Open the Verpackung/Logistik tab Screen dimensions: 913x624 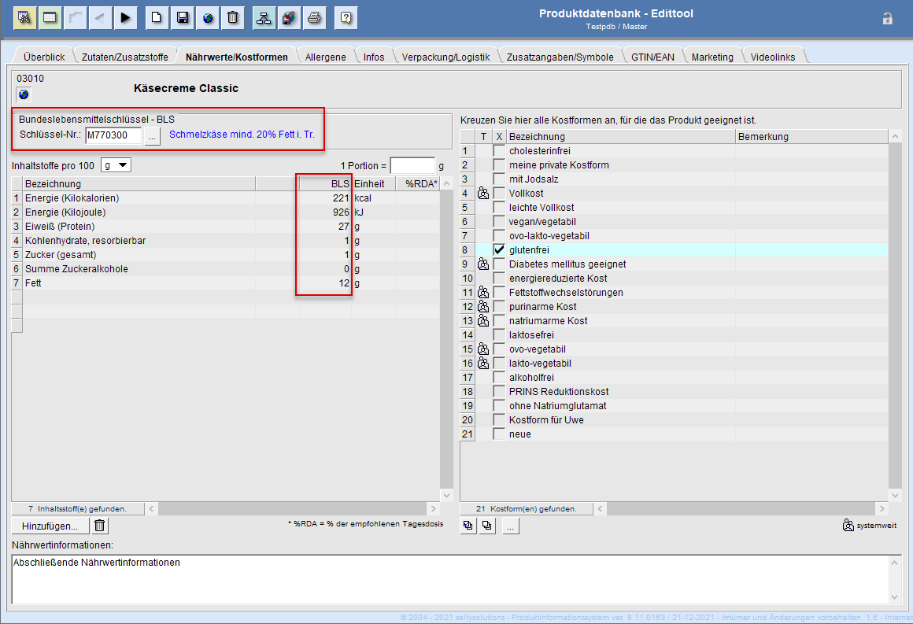(x=445, y=57)
